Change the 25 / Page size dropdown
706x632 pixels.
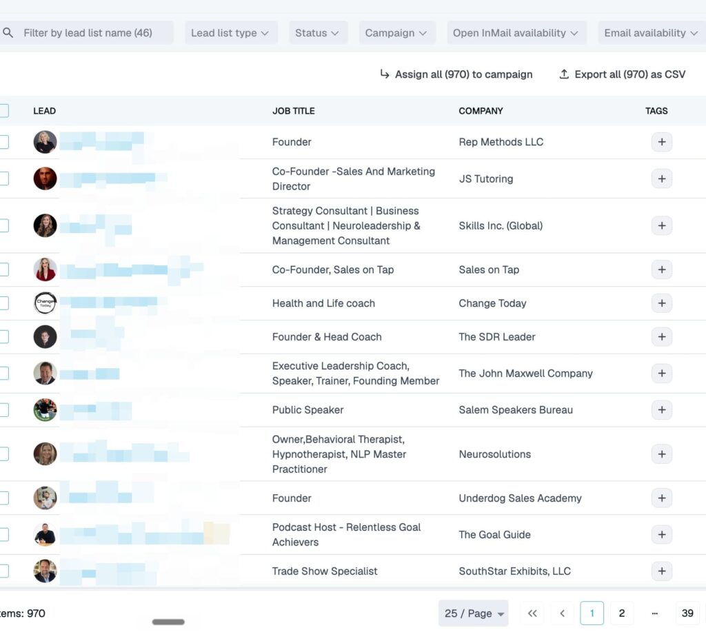(473, 613)
